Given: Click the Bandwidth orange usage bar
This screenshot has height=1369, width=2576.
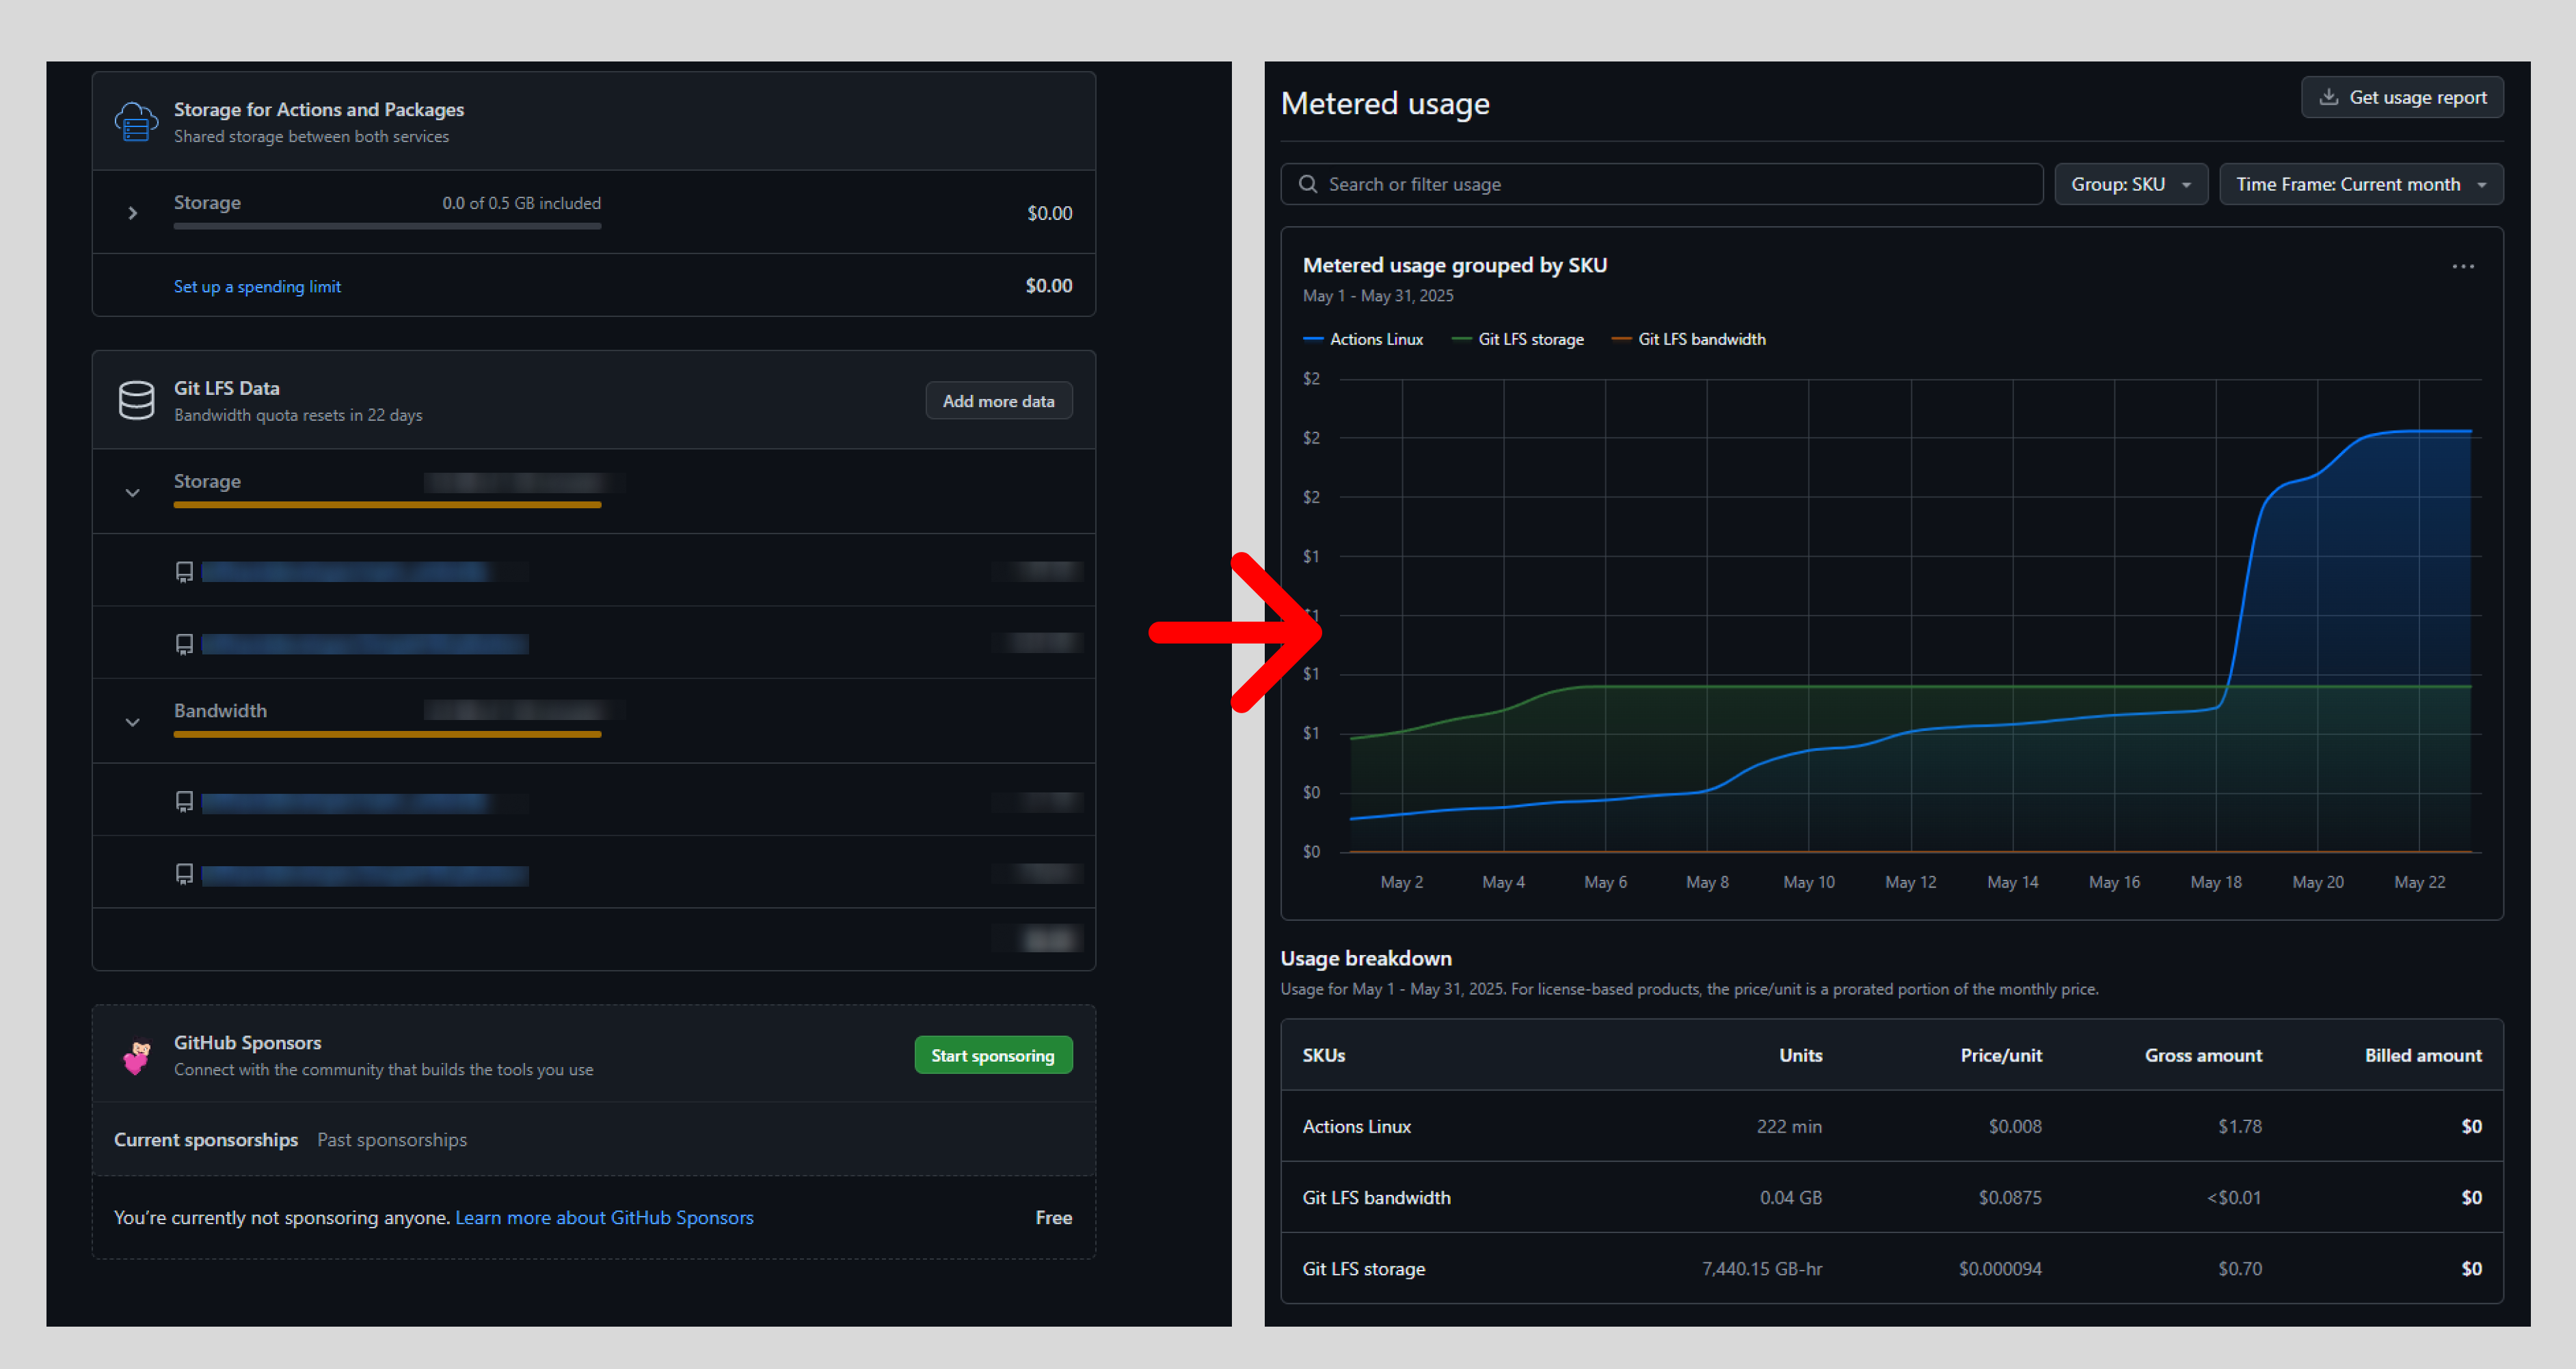Looking at the screenshot, I should tap(387, 736).
